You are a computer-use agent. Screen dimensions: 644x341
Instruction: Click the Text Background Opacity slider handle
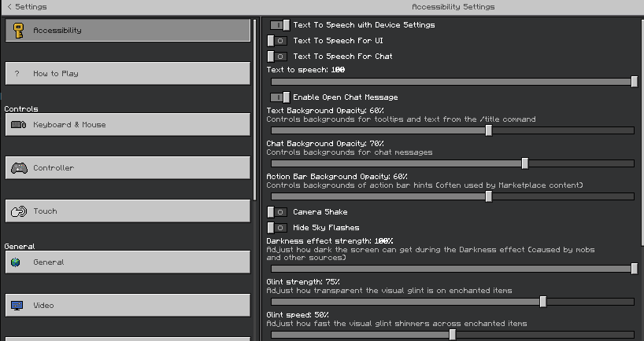point(489,130)
